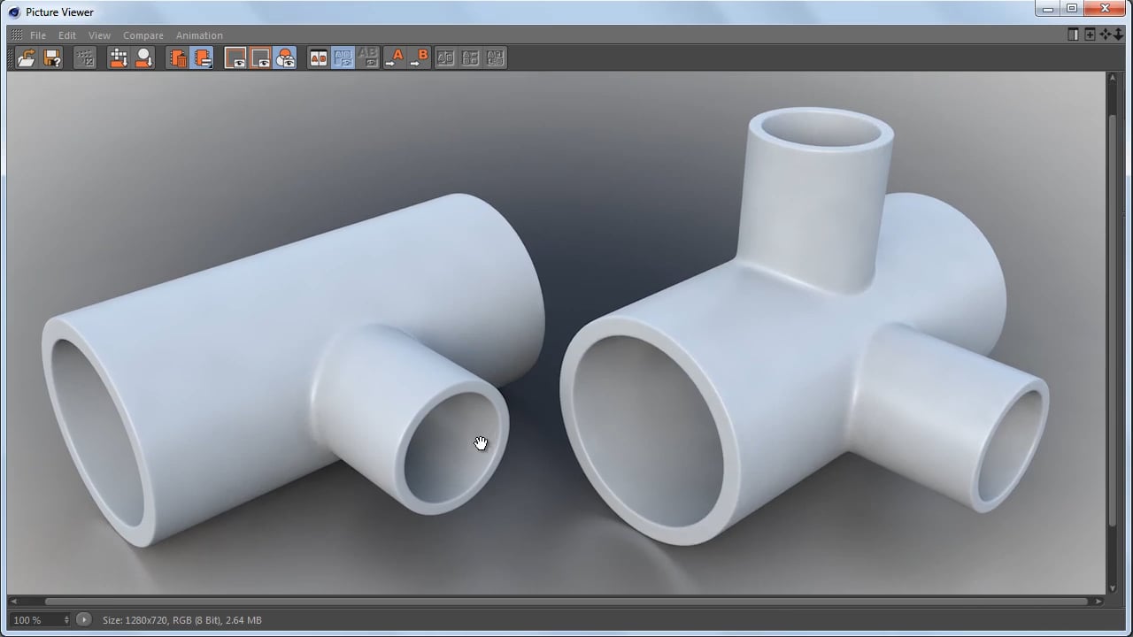This screenshot has height=637, width=1133.
Task: Toggle the first orange frame eye icon
Action: [235, 58]
